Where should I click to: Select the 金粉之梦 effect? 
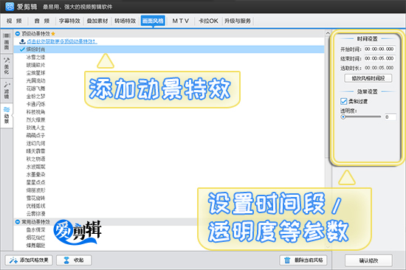click(x=35, y=97)
